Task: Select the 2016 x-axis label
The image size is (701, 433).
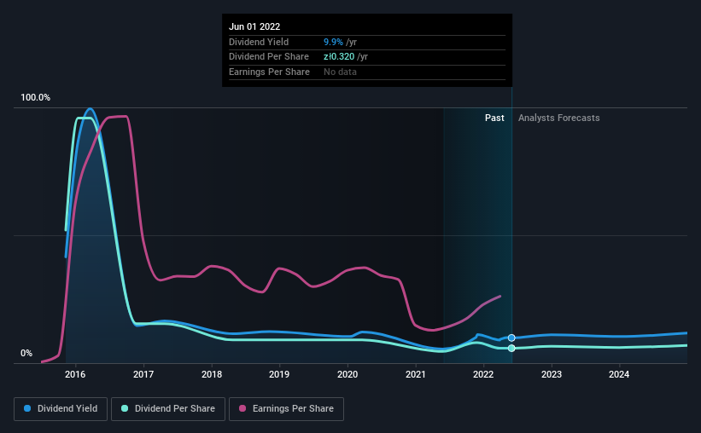Action: pyautogui.click(x=75, y=374)
